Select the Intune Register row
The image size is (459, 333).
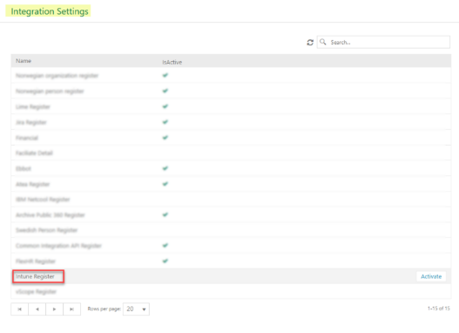[231, 276]
